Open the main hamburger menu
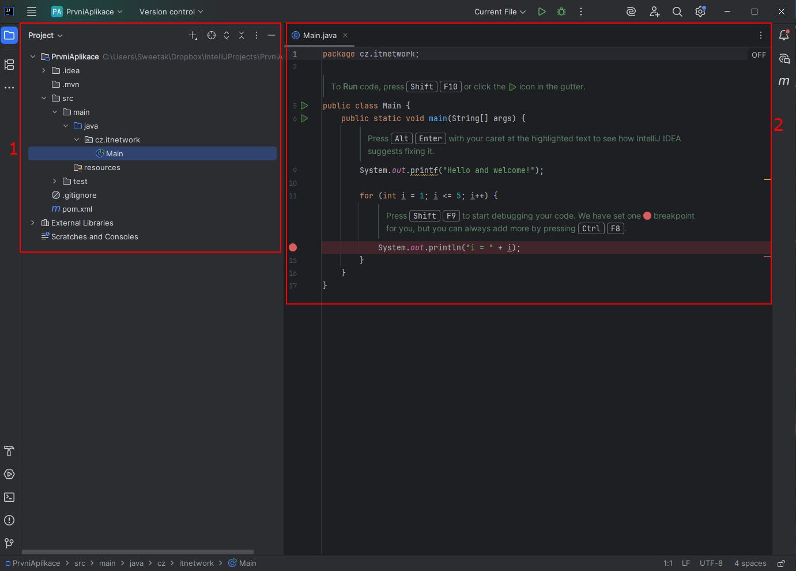Screen dimensions: 796x571 32,12
